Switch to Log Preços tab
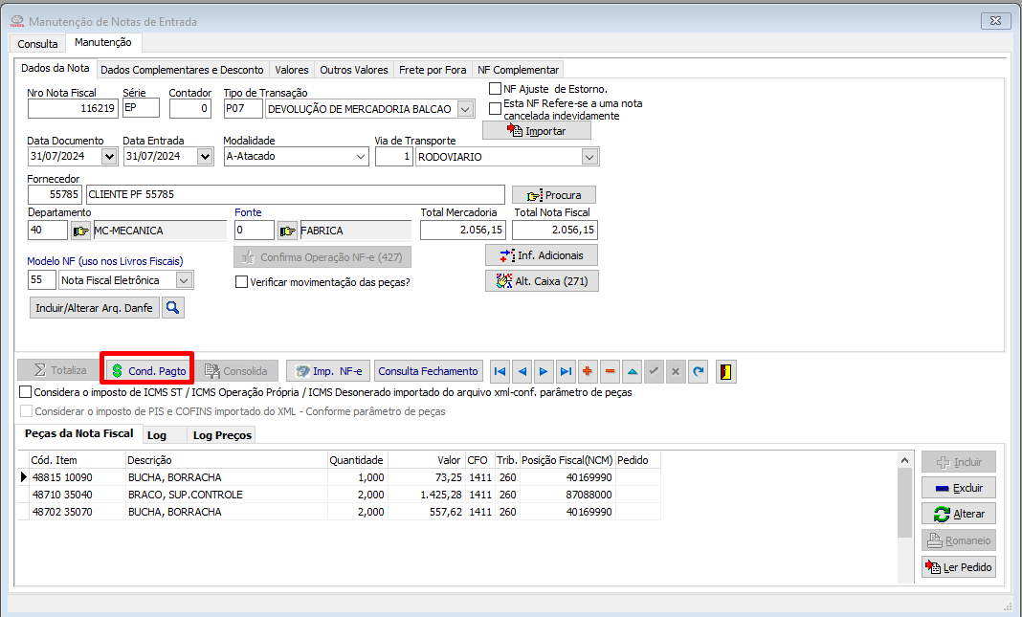 tap(222, 435)
